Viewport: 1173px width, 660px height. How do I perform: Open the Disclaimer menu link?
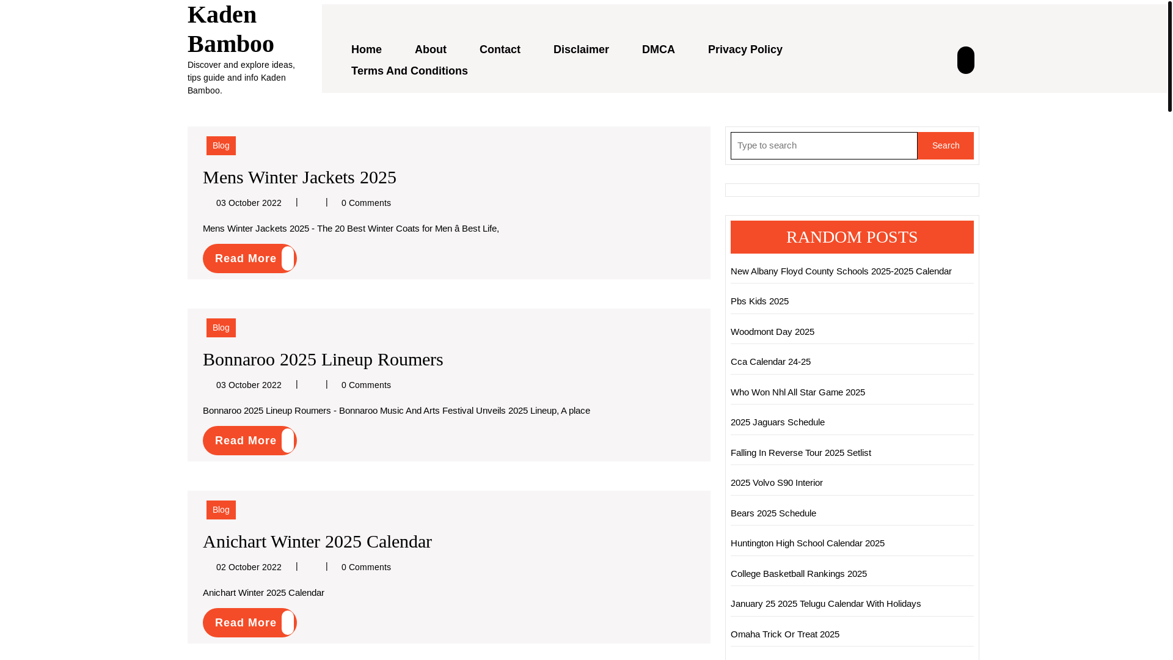(581, 50)
